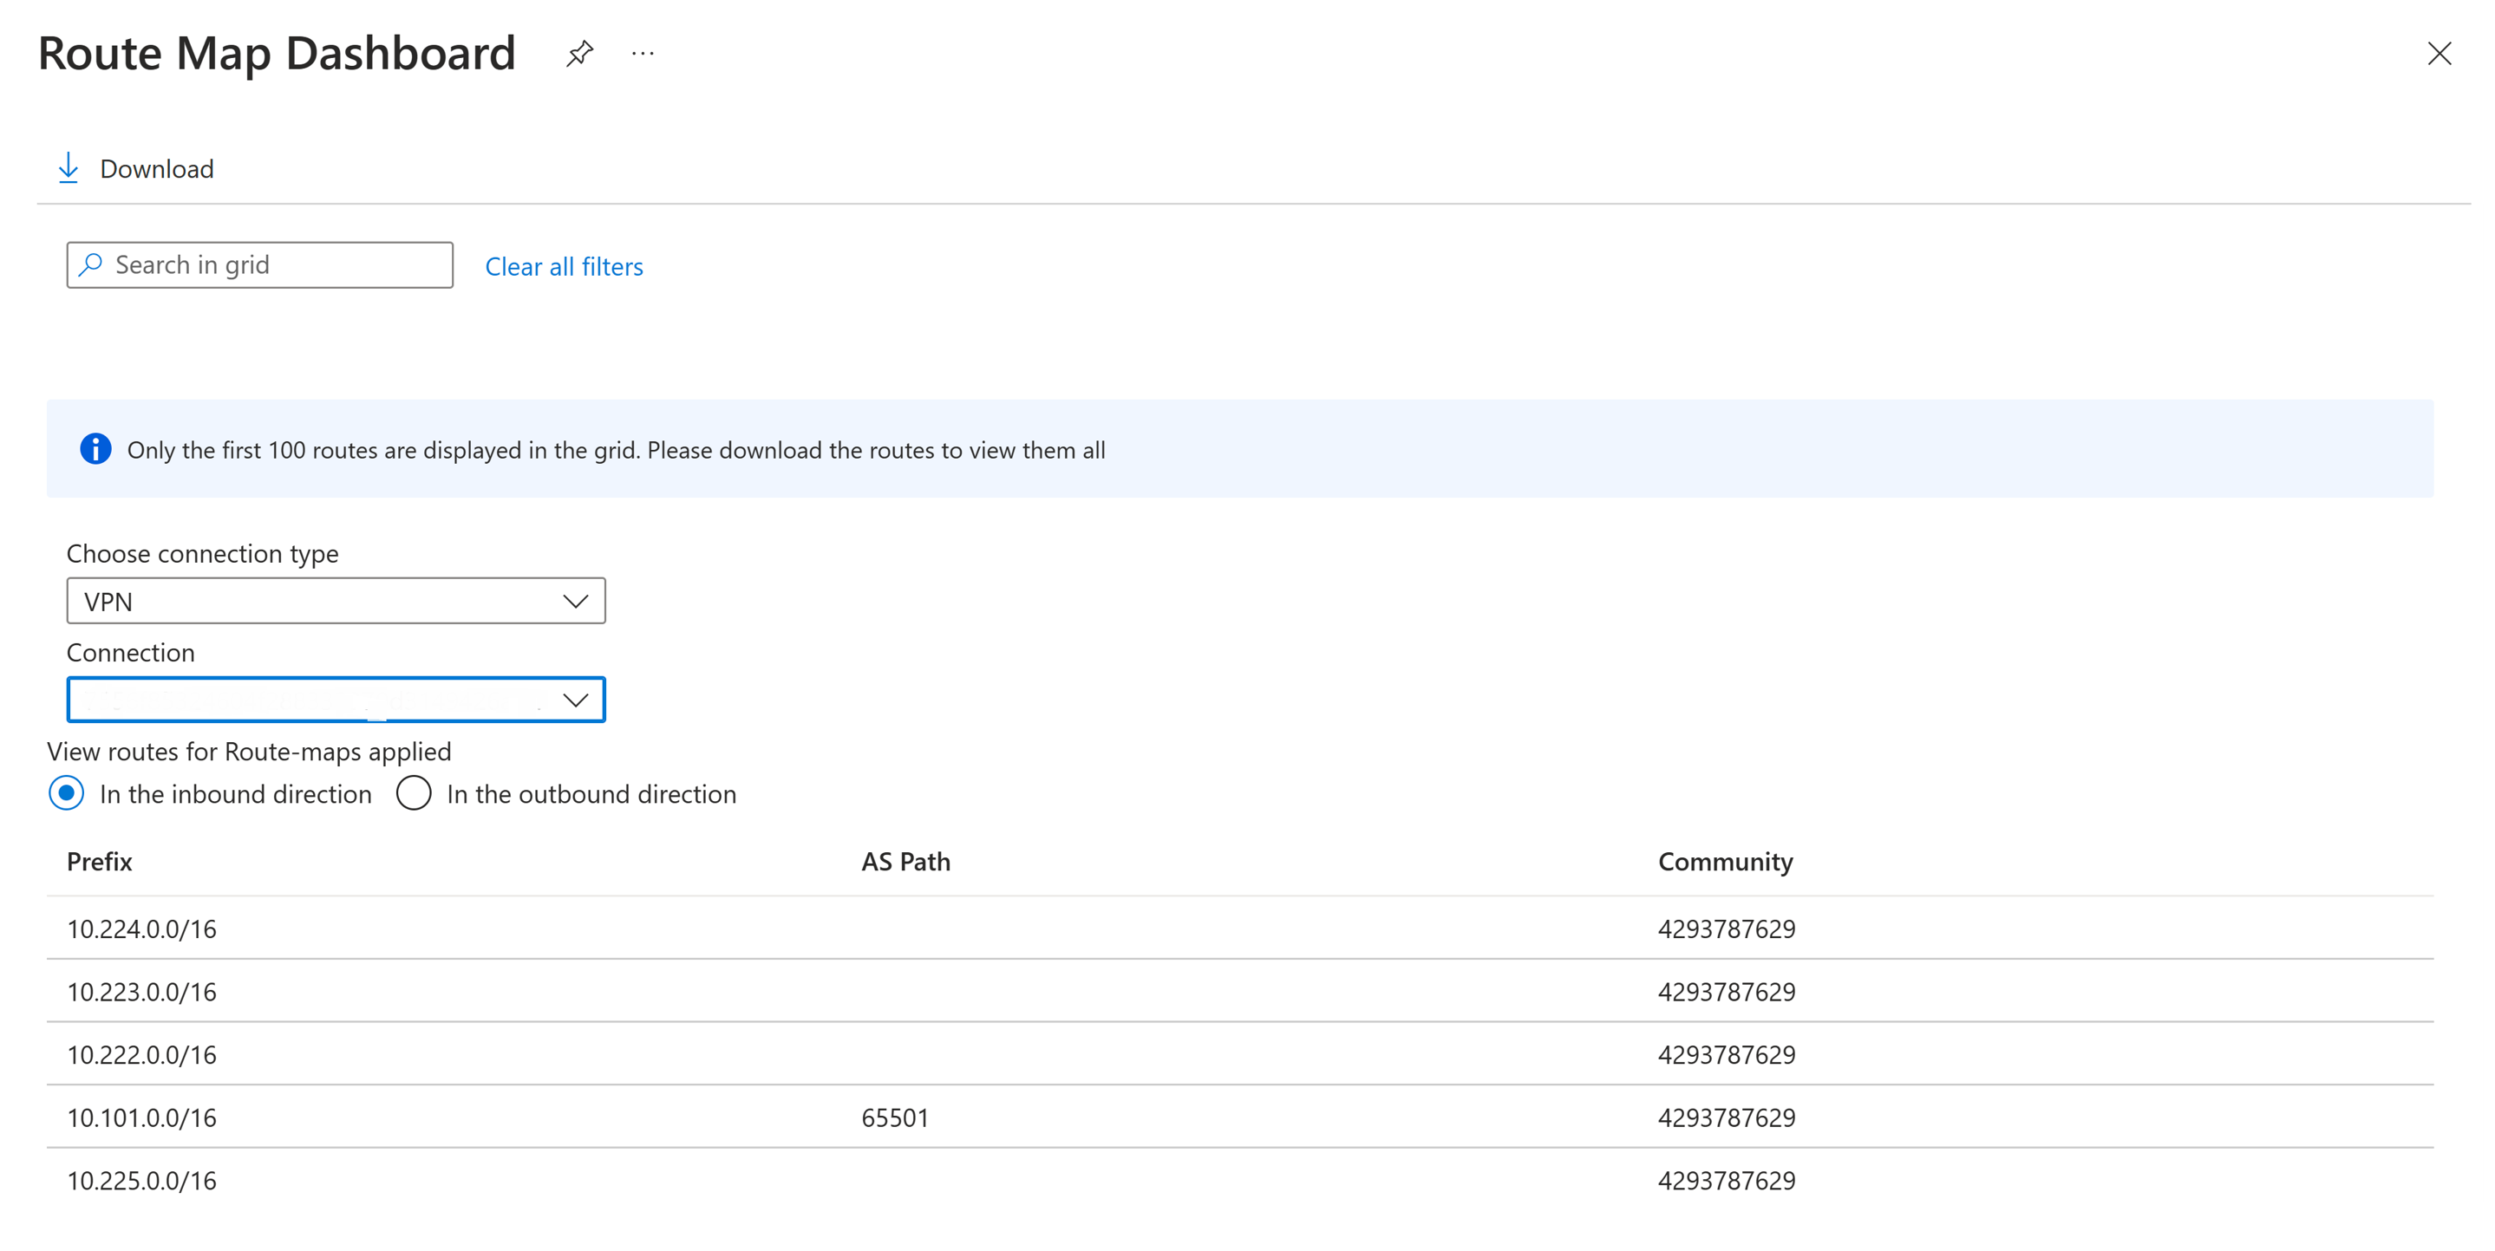2495x1251 pixels.
Task: Select the outbound direction radio button
Action: coord(414,793)
